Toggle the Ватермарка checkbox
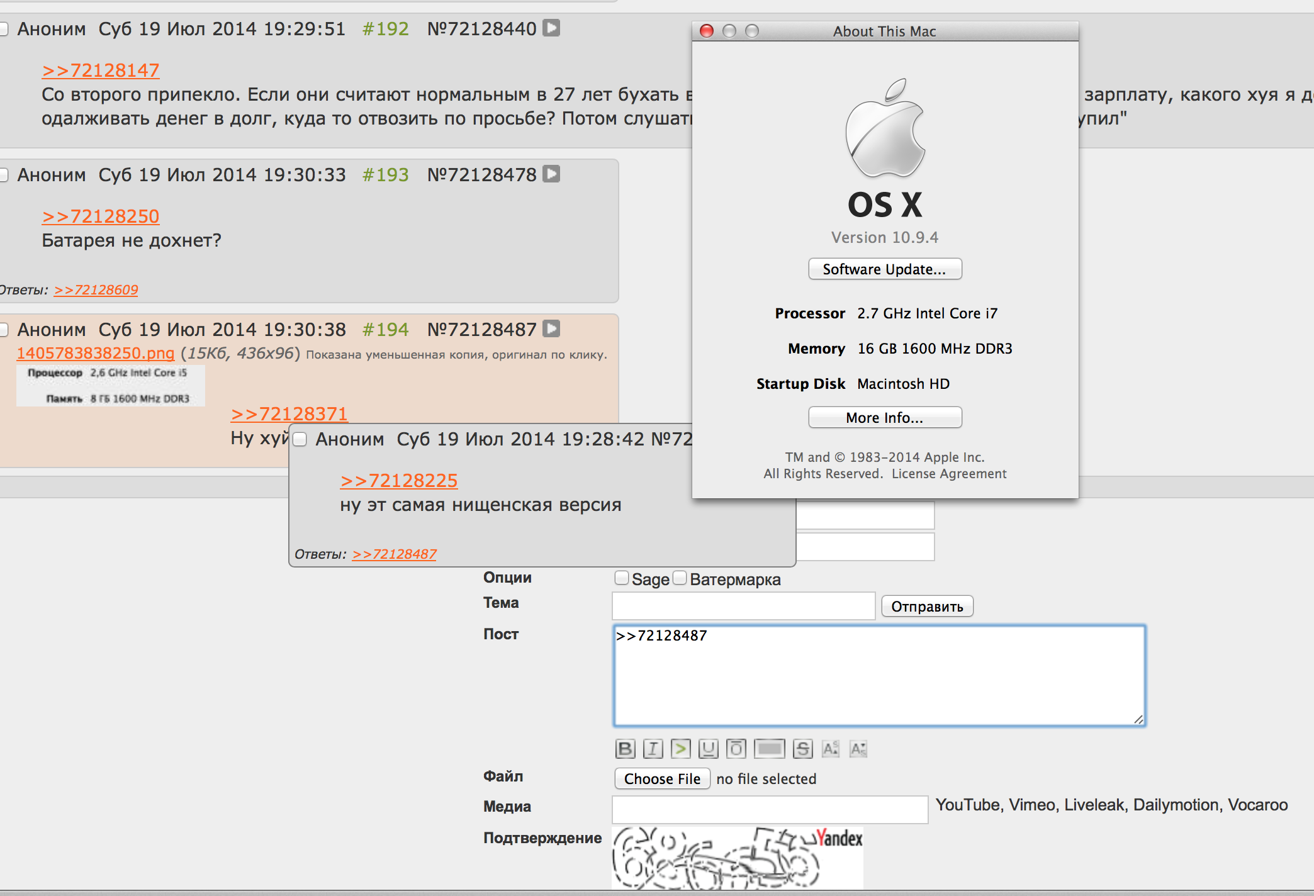 (680, 578)
